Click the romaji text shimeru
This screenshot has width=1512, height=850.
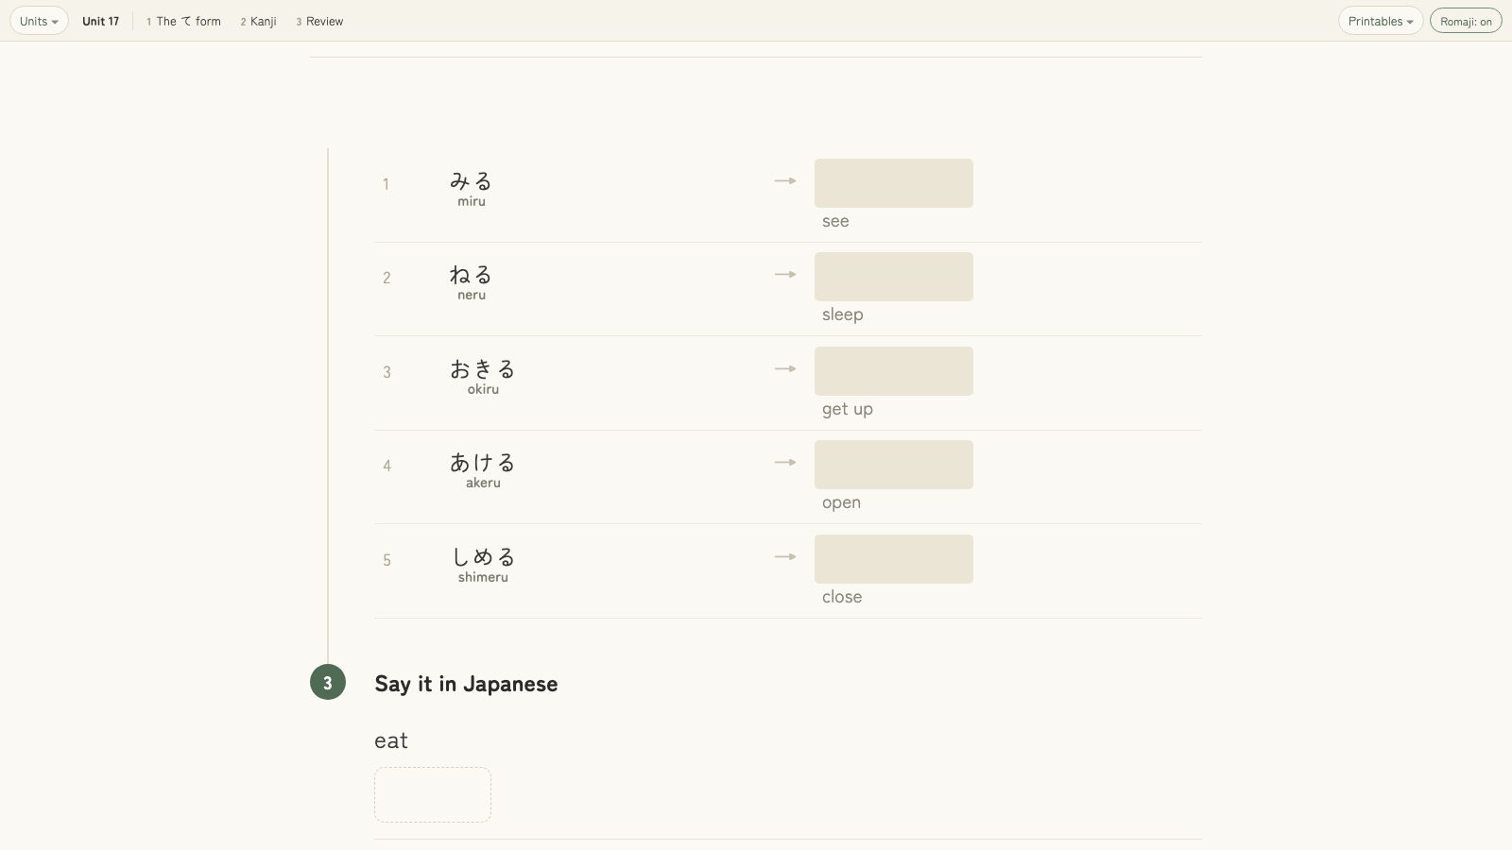tap(483, 577)
